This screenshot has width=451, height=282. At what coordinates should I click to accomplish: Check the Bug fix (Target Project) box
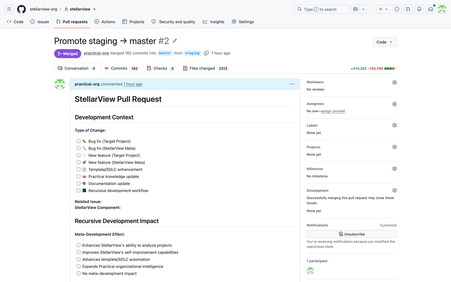(x=78, y=141)
